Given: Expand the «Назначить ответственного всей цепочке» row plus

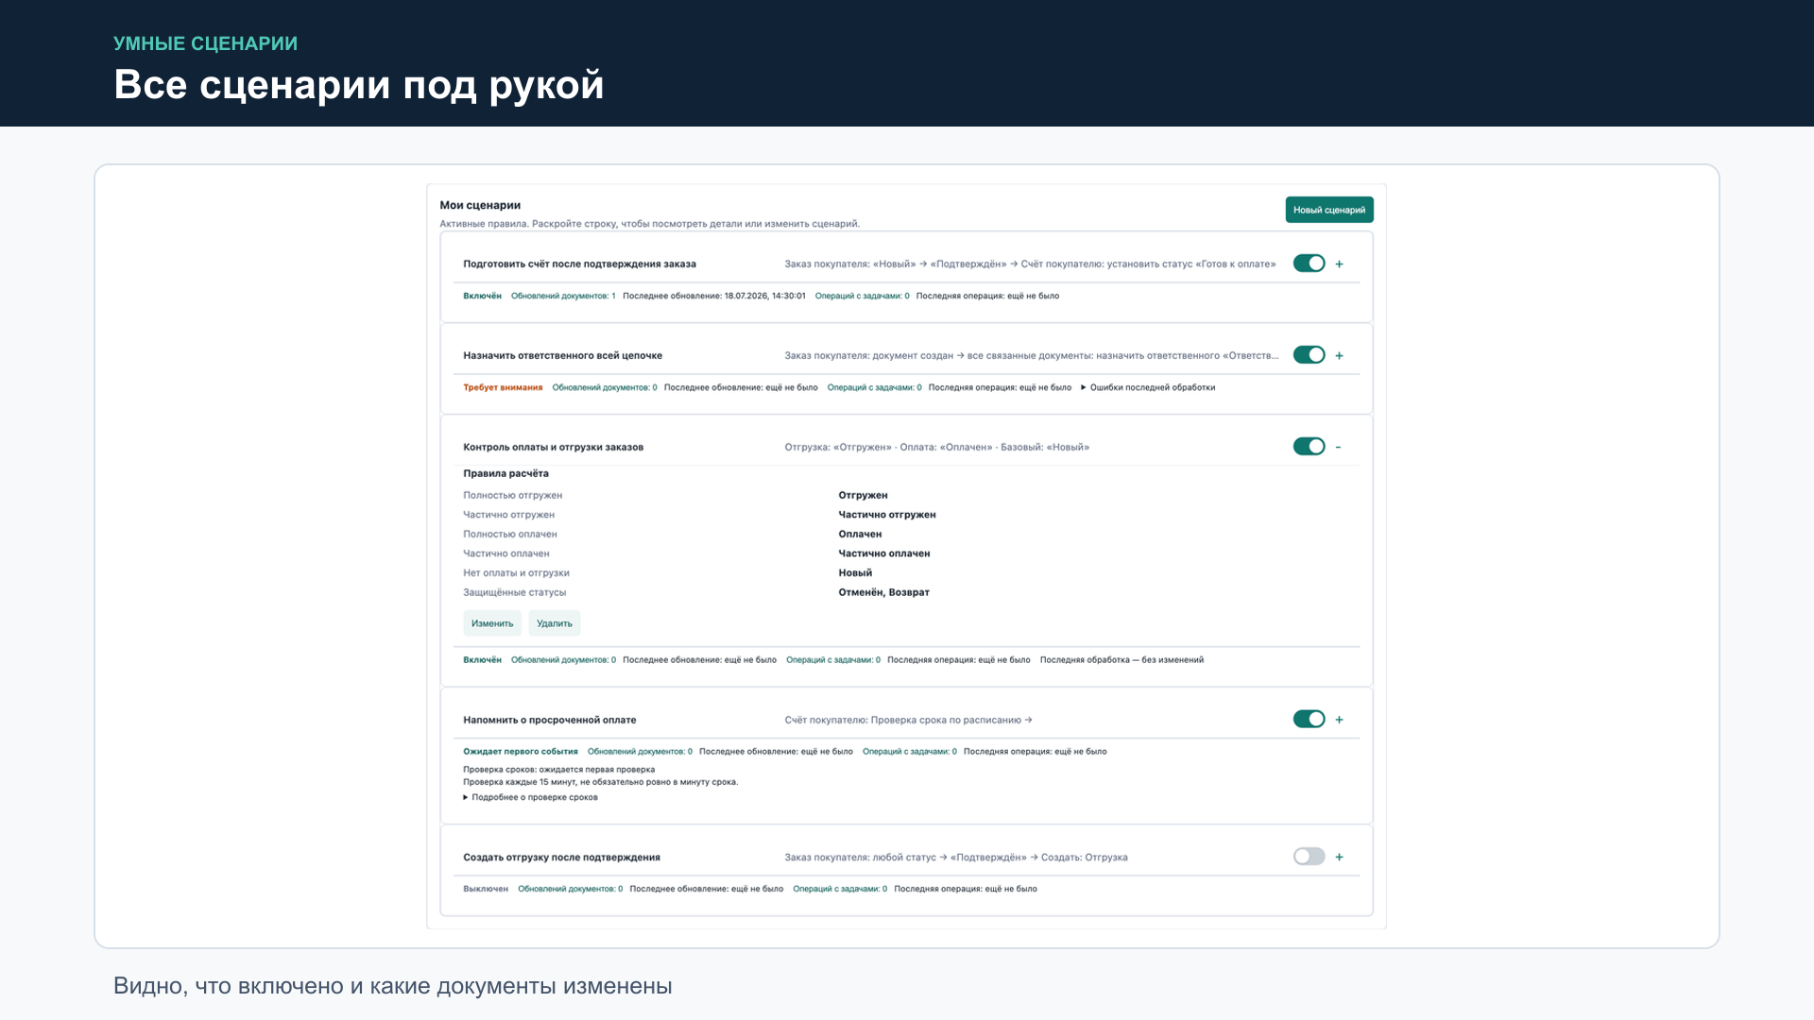Looking at the screenshot, I should pyautogui.click(x=1339, y=356).
